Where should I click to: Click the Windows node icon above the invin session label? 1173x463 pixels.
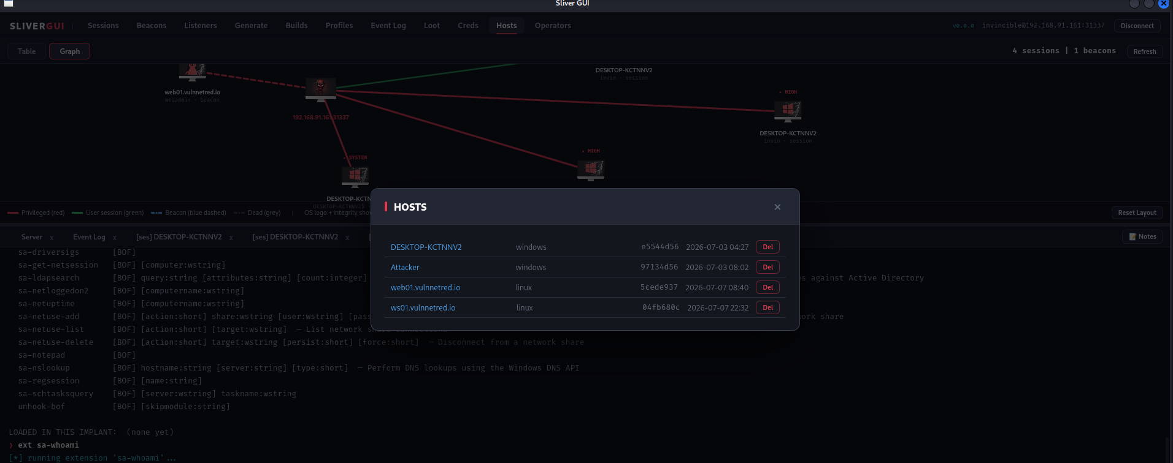(788, 111)
